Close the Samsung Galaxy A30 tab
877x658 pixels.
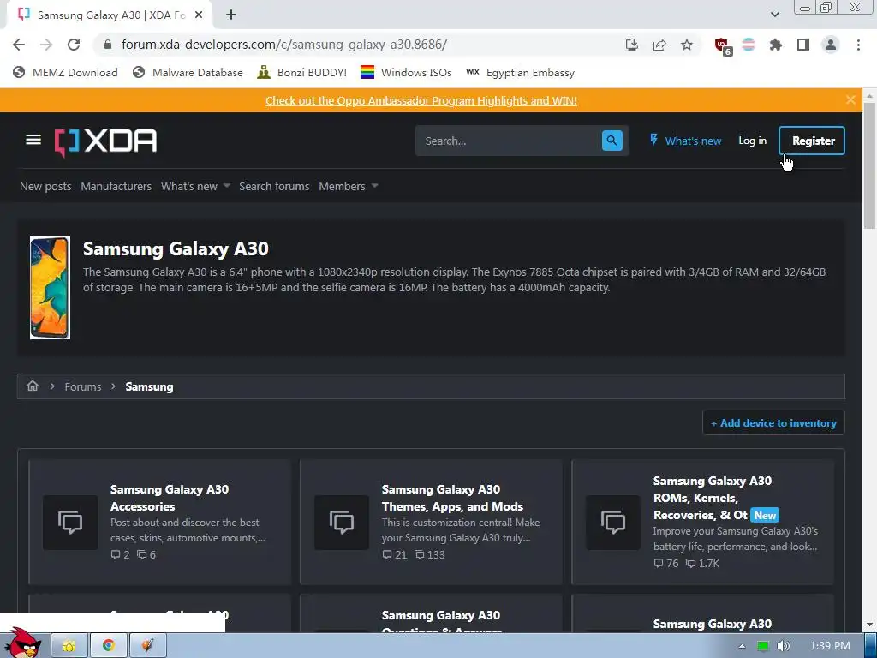(x=199, y=15)
